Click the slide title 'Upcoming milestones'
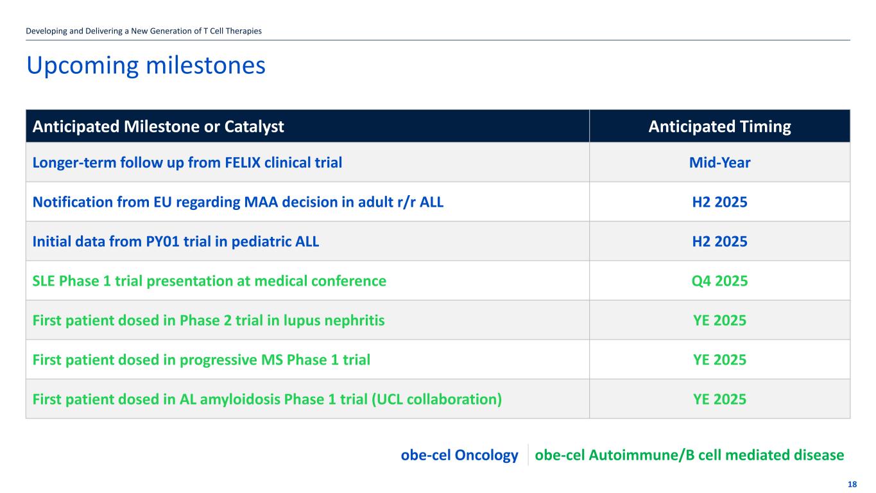 coord(146,65)
